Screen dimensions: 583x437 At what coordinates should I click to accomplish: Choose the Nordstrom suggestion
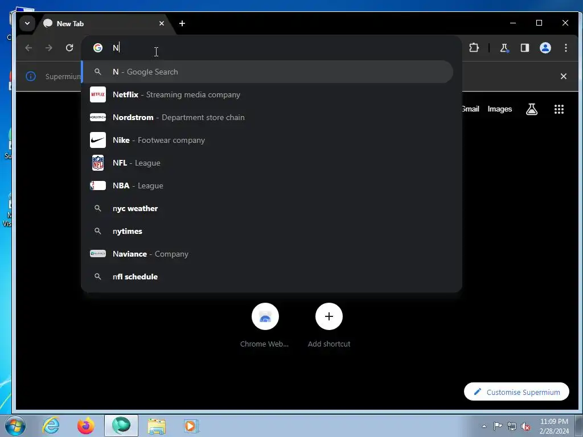268,117
